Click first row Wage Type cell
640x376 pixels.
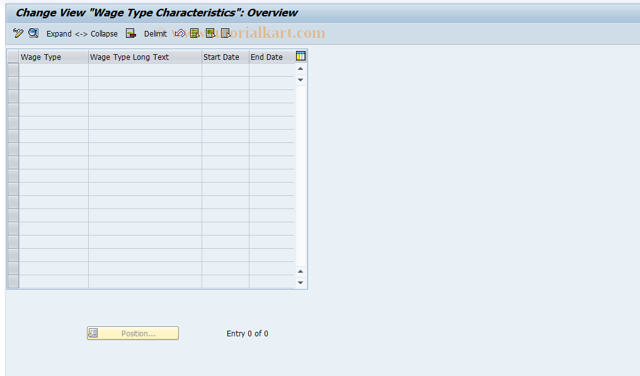(54, 70)
